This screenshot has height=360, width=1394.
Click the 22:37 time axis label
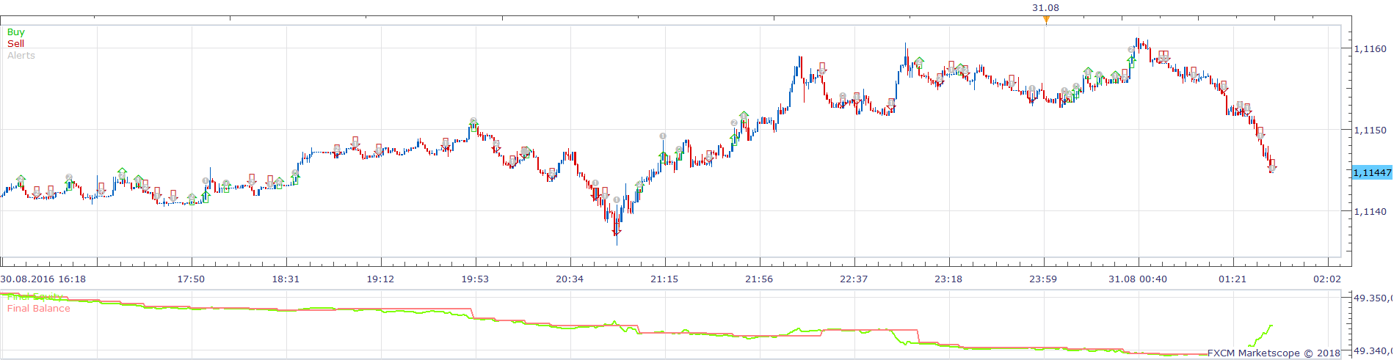click(854, 279)
